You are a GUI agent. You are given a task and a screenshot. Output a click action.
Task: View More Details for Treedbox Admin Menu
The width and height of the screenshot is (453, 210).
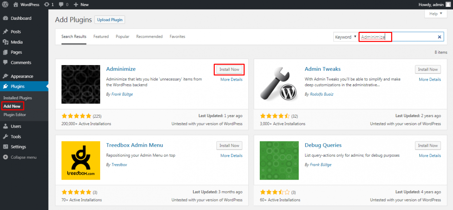pyautogui.click(x=231, y=156)
